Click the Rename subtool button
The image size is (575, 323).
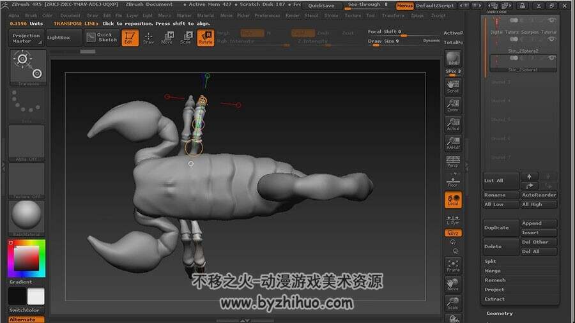coord(501,195)
